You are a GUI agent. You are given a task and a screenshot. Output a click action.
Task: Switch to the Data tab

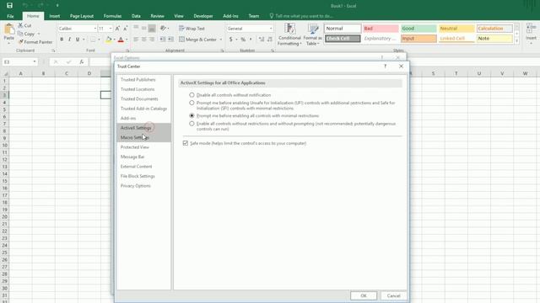[x=136, y=16]
